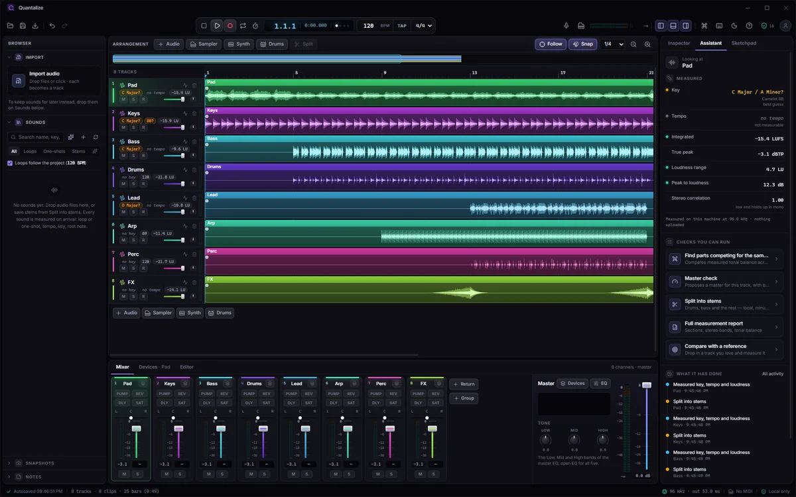The height and width of the screenshot is (497, 796).
Task: Click the Keys track waveform analyze icon
Action: click(186, 113)
